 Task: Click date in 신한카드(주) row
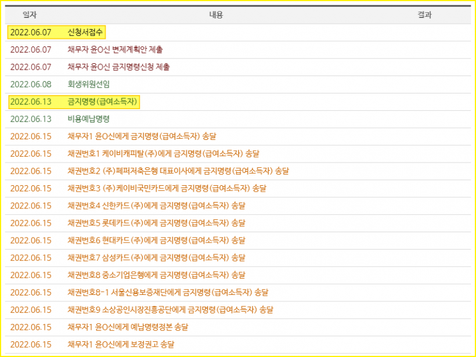[31, 205]
